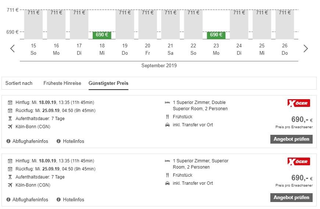Viewport: 320px width, 209px height.
Task: Open Abflughafeninfos link in first offer
Action: (30, 141)
